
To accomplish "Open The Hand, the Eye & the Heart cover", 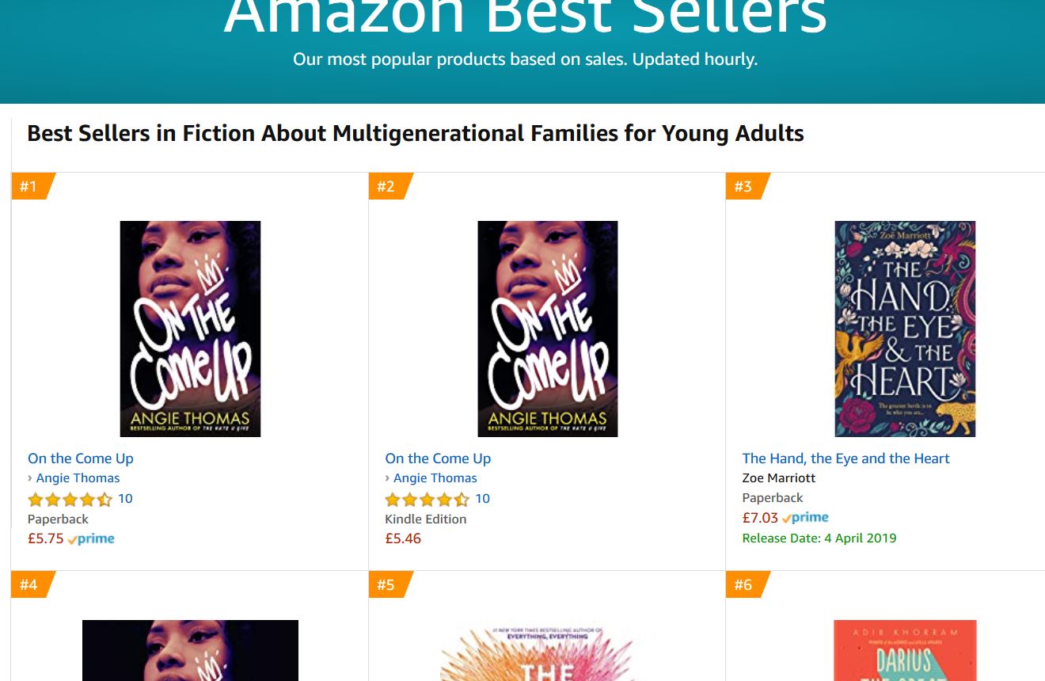I will [x=905, y=329].
